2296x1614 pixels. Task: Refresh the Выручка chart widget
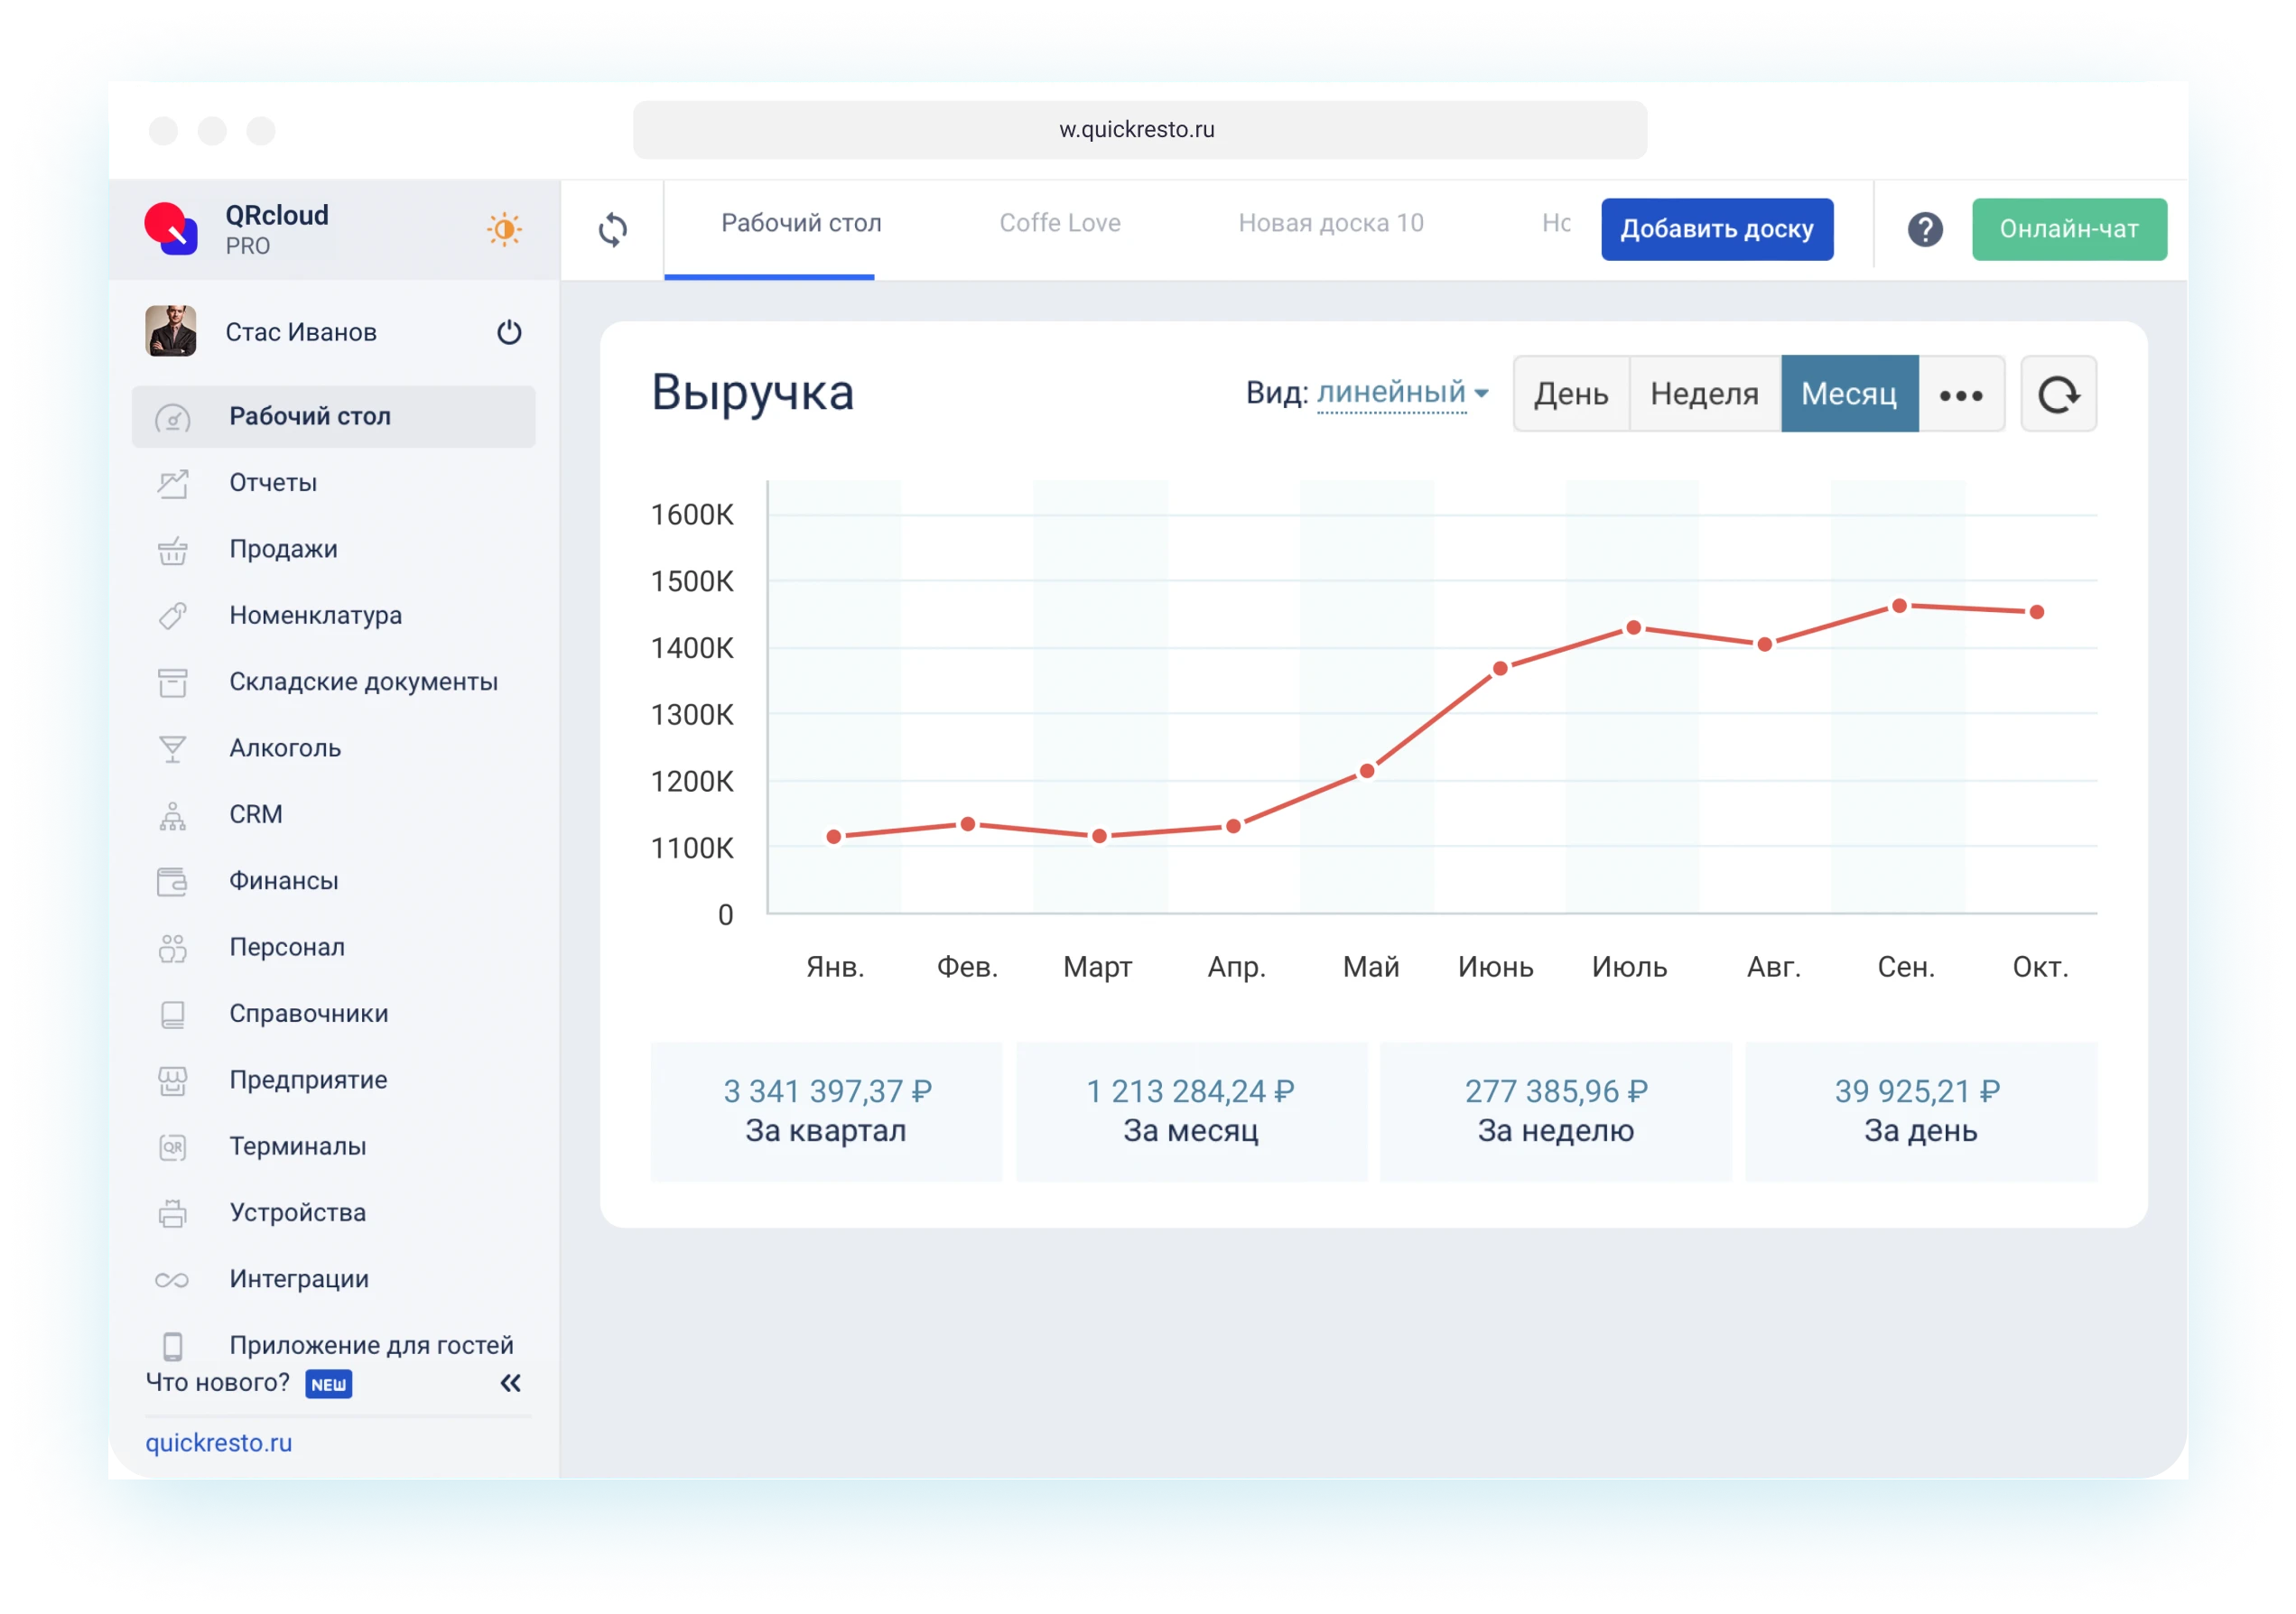(x=2058, y=395)
